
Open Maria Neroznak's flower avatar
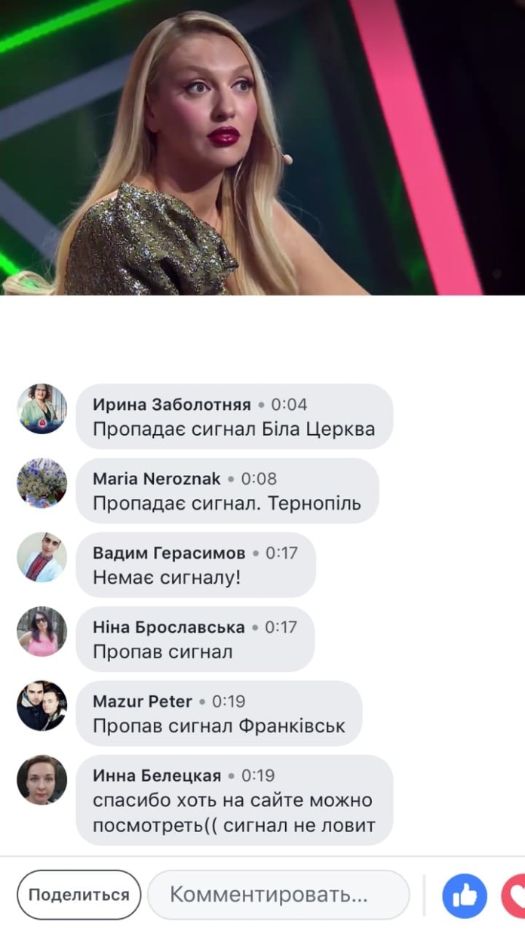[42, 482]
